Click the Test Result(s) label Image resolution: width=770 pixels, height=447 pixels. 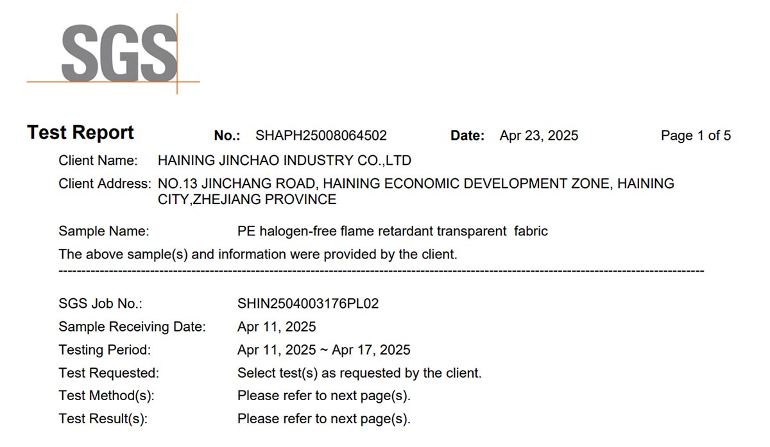pyautogui.click(x=103, y=419)
